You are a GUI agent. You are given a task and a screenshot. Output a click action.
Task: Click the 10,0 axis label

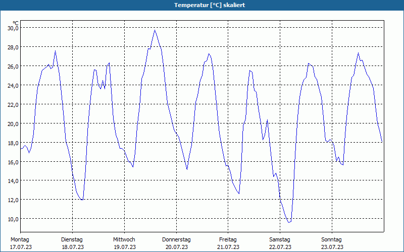(x=13, y=219)
